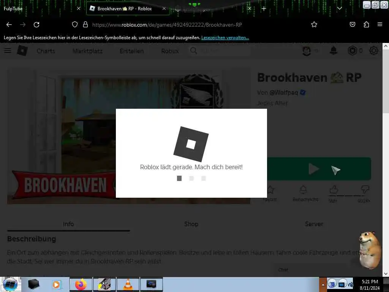Click the hamster desktop mascot
Image resolution: width=389 pixels, height=292 pixels.
click(370, 250)
